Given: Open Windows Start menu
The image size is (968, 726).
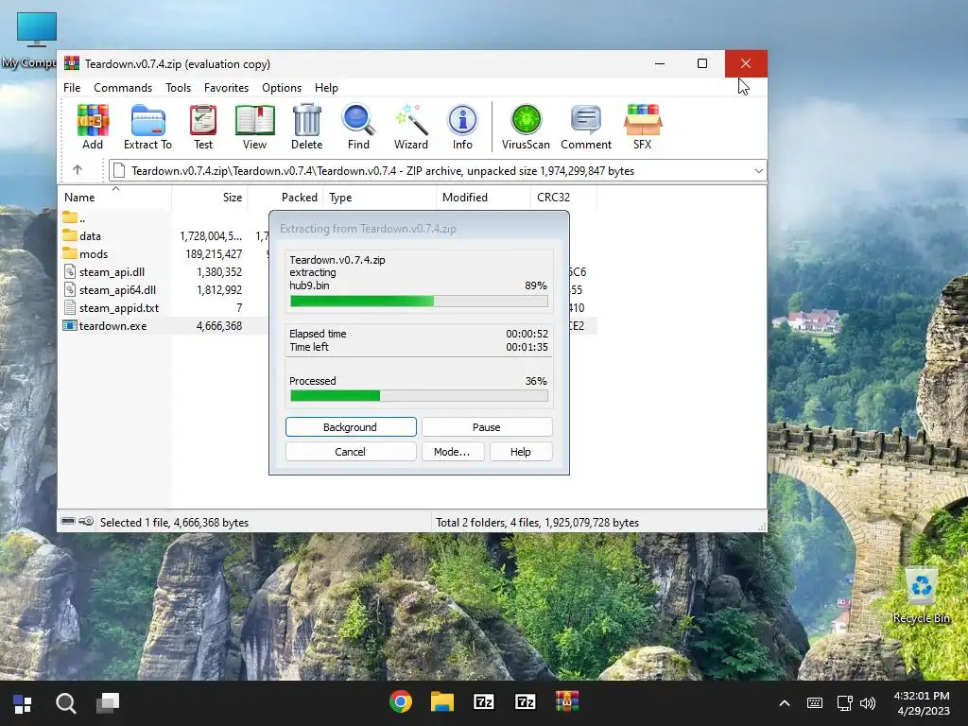Looking at the screenshot, I should coord(23,703).
